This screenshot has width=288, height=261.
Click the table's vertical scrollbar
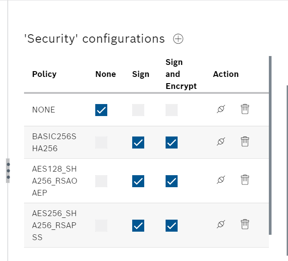click(x=270, y=145)
